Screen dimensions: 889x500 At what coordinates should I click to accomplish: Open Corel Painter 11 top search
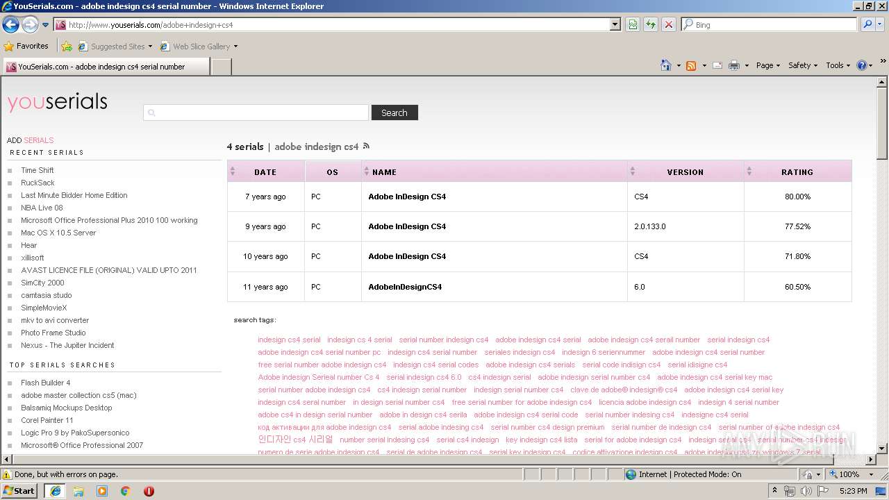(47, 420)
